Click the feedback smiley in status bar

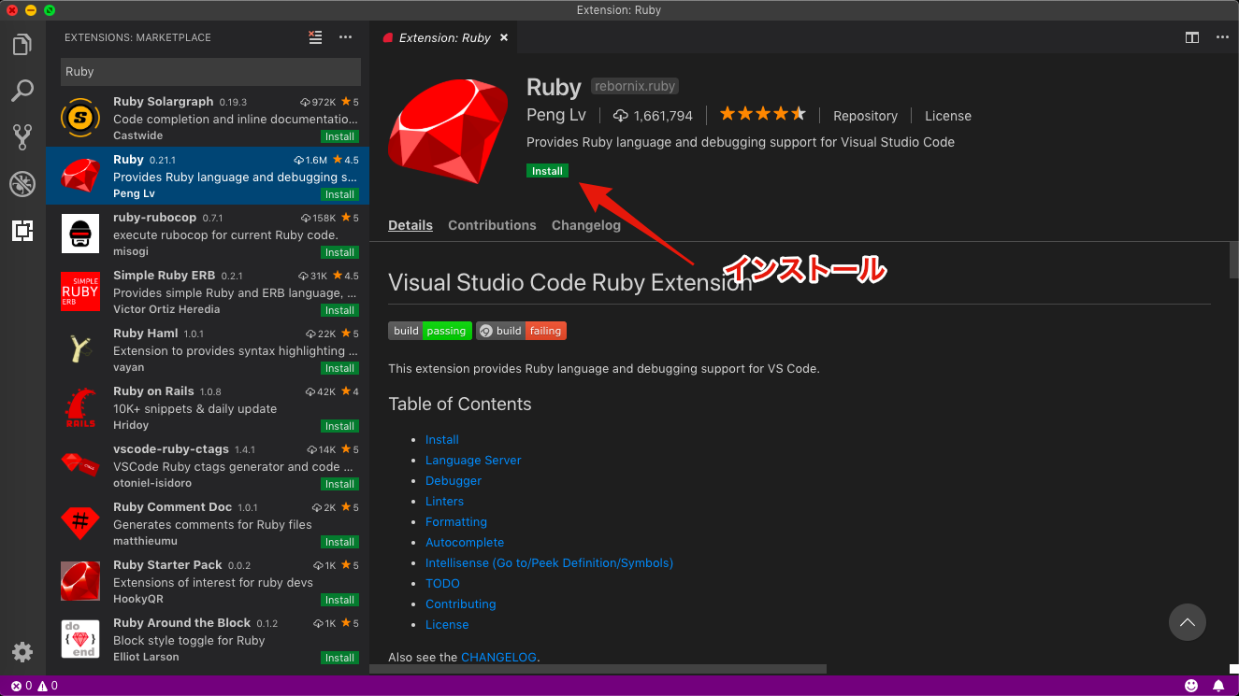(x=1191, y=686)
